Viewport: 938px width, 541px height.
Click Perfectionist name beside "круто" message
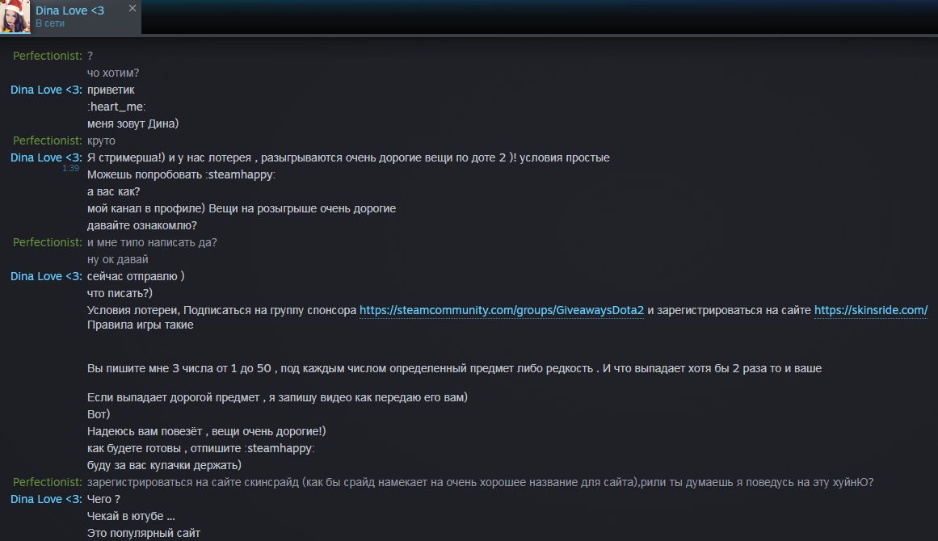click(47, 140)
